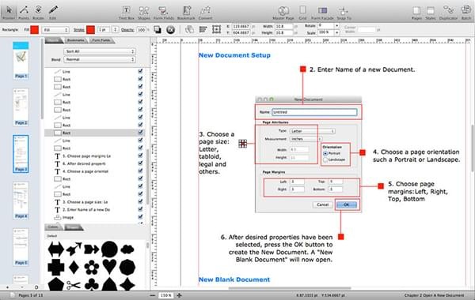
Task: Click the canvas vertical scrollbar
Action: pyautogui.click(x=473, y=148)
